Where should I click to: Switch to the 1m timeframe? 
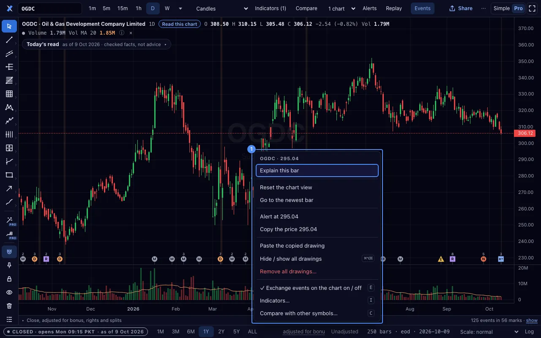(92, 8)
